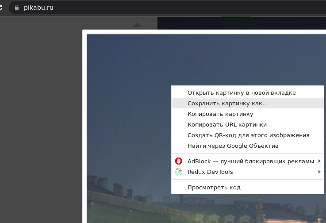This screenshot has height=223, width=326.
Task: Open the "Redux DevTools" menu entry
Action: 210,172
